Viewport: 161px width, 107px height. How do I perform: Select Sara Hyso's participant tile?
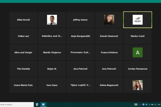[52, 85]
